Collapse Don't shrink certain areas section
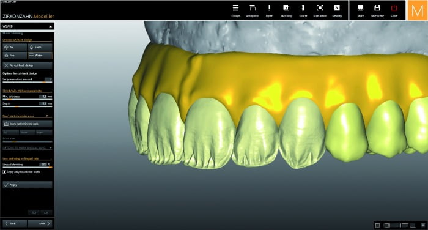Image resolution: width=428 pixels, height=230 pixels. [x=51, y=116]
